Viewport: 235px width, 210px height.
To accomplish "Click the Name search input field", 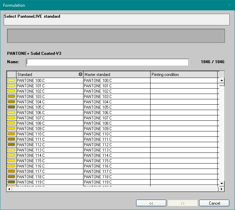I will 107,63.
